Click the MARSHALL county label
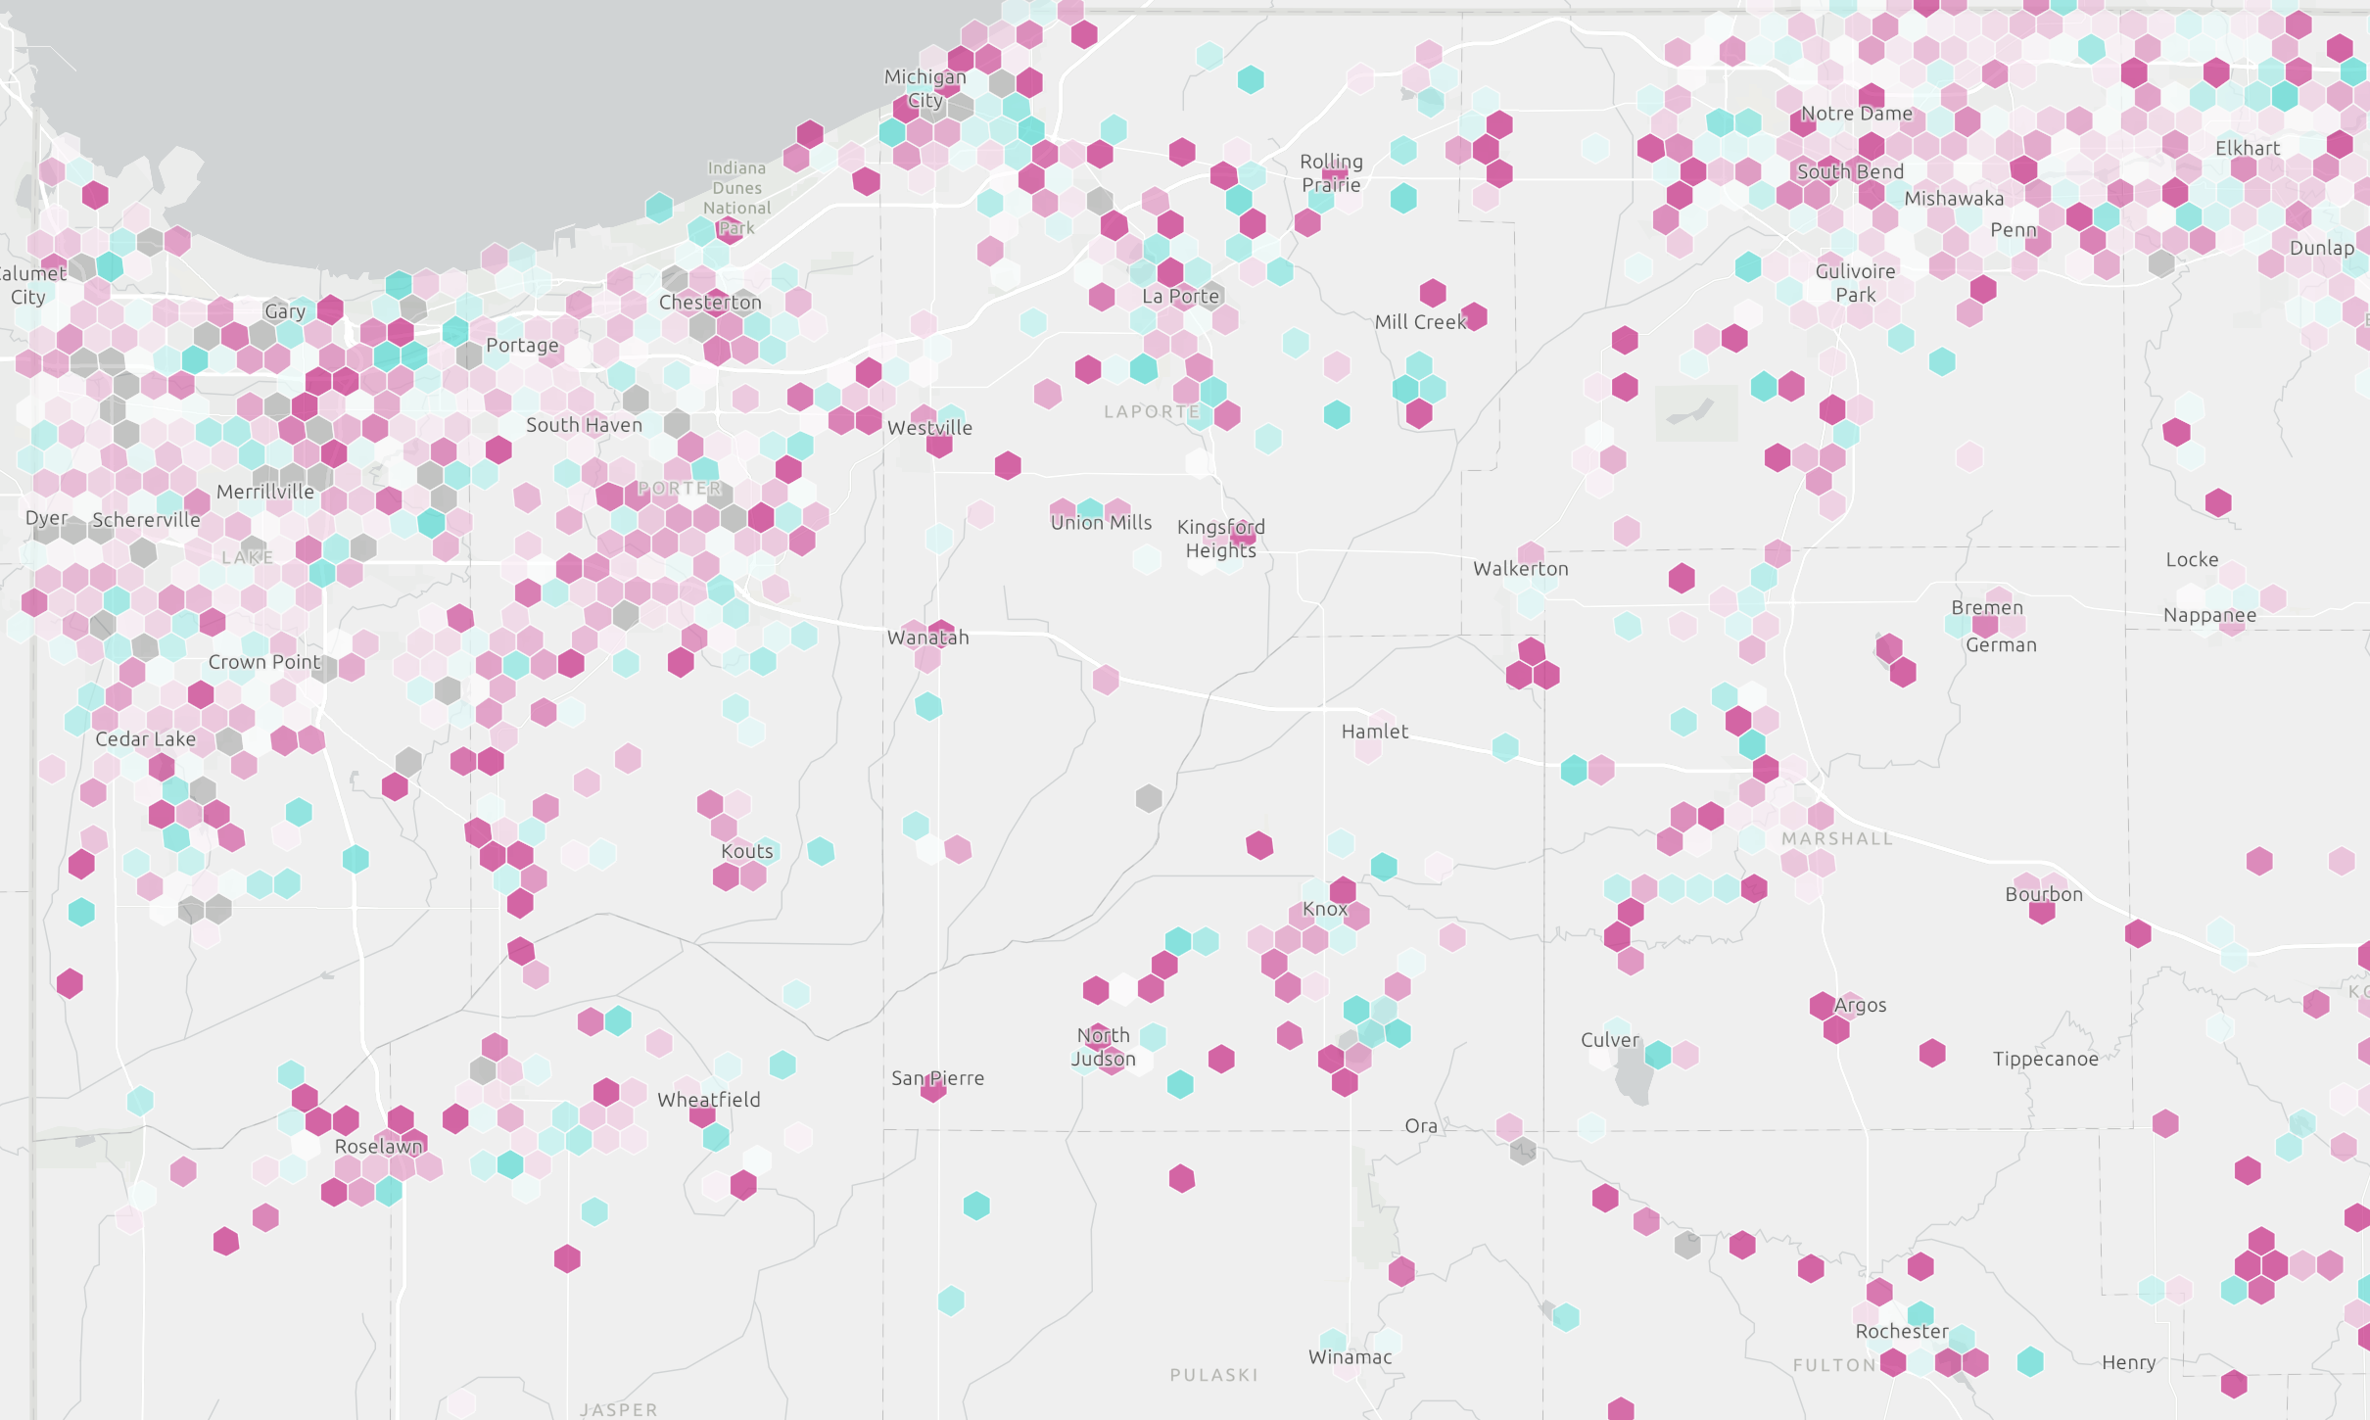Image resolution: width=2370 pixels, height=1420 pixels. (1836, 838)
